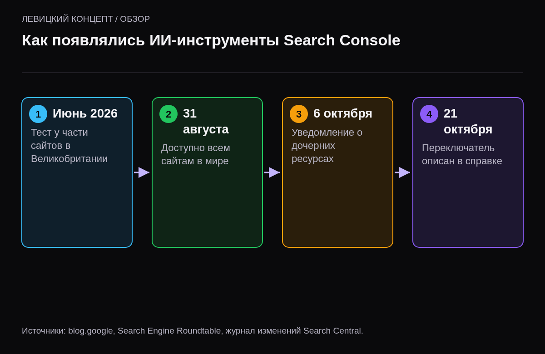This screenshot has height=354, width=545.
Task: Click the blue step 1 circle badge
Action: click(x=38, y=114)
